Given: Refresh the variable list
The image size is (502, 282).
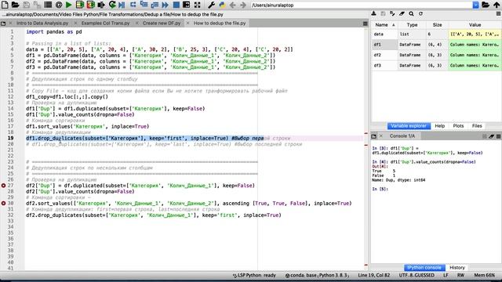Looking at the screenshot, I should pyautogui.click(x=420, y=13).
